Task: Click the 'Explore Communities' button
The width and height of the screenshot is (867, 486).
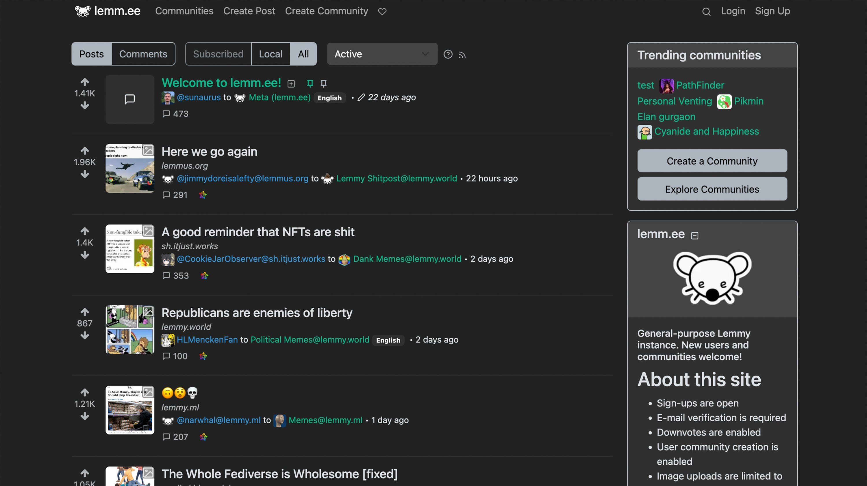Action: click(x=712, y=189)
